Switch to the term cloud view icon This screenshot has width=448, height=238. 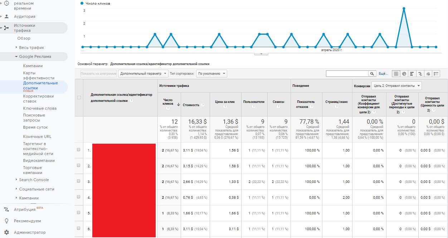tap(428, 74)
